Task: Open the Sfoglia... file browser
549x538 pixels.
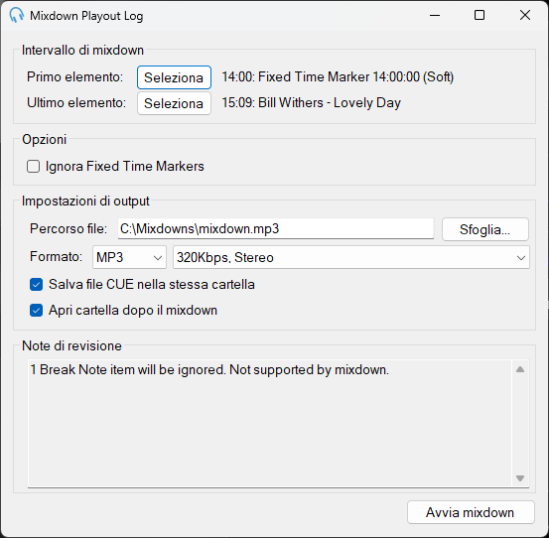Action: point(484,229)
